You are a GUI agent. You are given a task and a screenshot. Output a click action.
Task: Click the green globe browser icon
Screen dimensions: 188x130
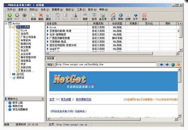click(x=173, y=65)
